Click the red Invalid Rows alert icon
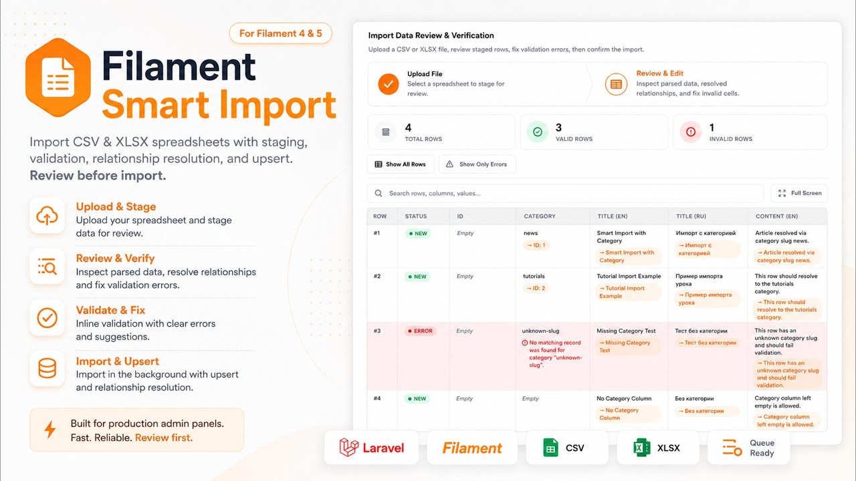This screenshot has width=856, height=481. pos(691,132)
